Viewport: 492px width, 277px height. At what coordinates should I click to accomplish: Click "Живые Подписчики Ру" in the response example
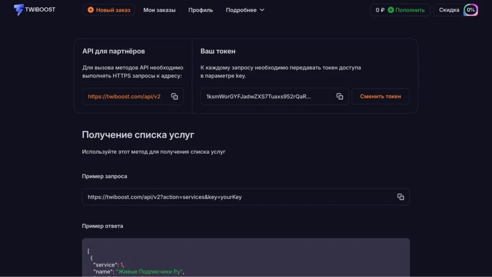pos(149,271)
